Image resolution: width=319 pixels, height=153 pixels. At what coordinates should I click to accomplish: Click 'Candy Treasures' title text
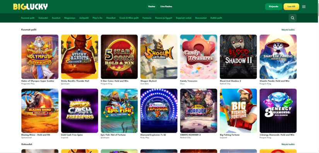(x=189, y=81)
